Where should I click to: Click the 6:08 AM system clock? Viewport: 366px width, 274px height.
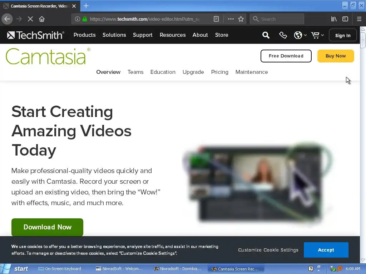point(353,269)
